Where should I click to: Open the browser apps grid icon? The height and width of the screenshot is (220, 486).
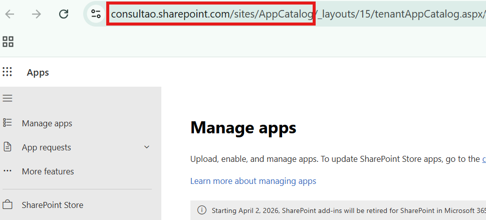tap(8, 42)
